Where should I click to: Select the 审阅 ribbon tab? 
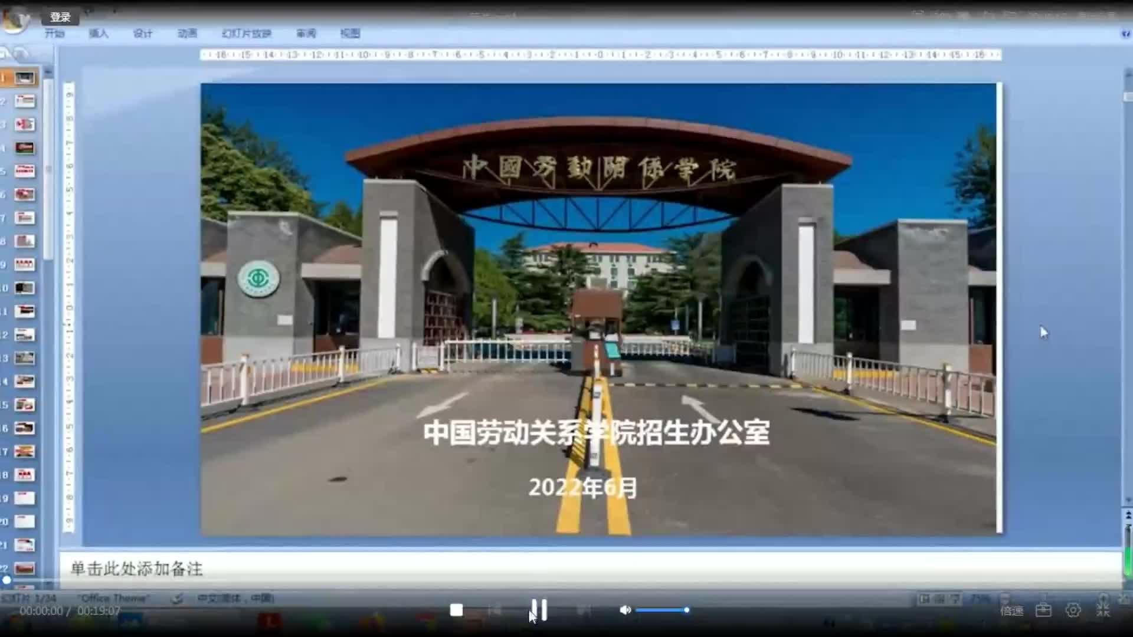pyautogui.click(x=306, y=34)
